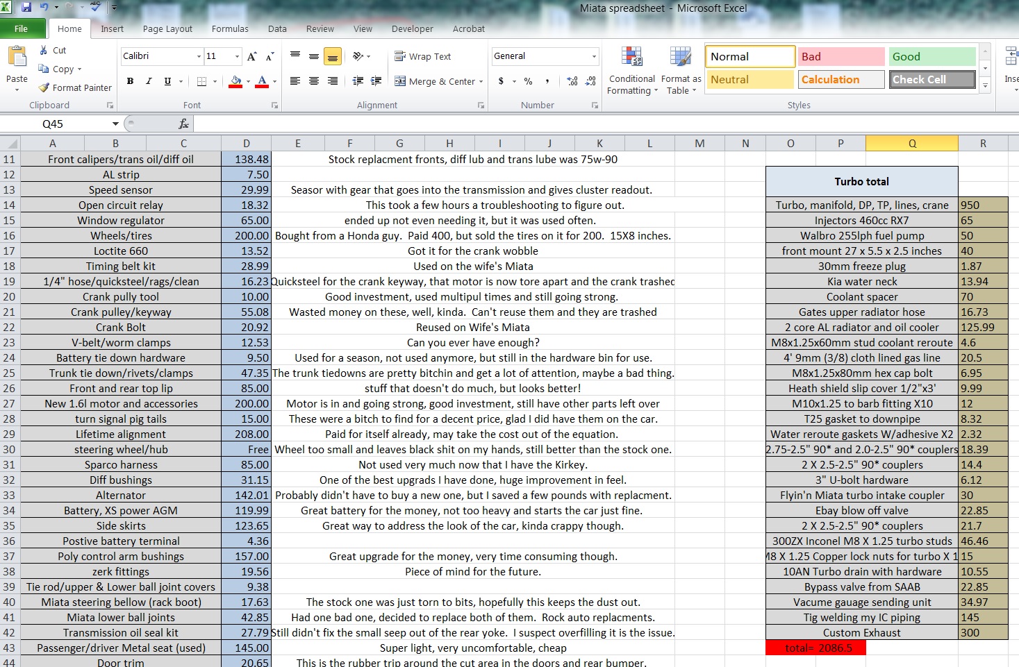Apply Percent Style formatting
This screenshot has width=1019, height=667.
coord(528,81)
